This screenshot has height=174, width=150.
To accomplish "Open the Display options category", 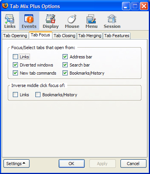I will [x=51, y=21].
